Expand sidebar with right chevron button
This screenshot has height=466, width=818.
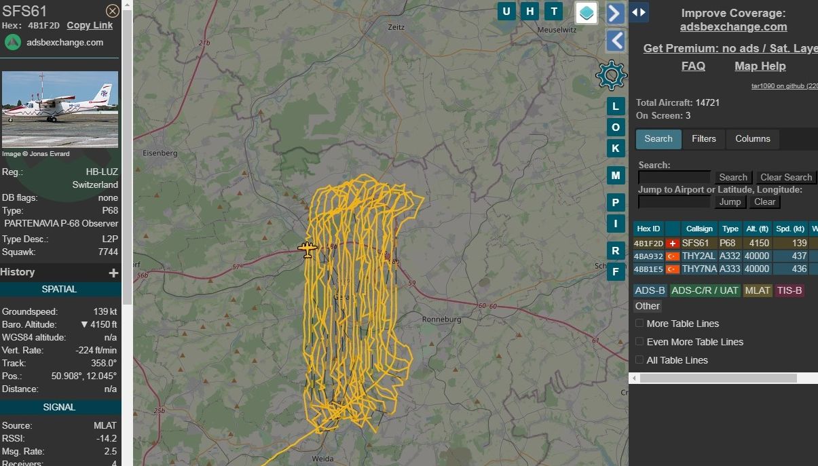click(615, 13)
